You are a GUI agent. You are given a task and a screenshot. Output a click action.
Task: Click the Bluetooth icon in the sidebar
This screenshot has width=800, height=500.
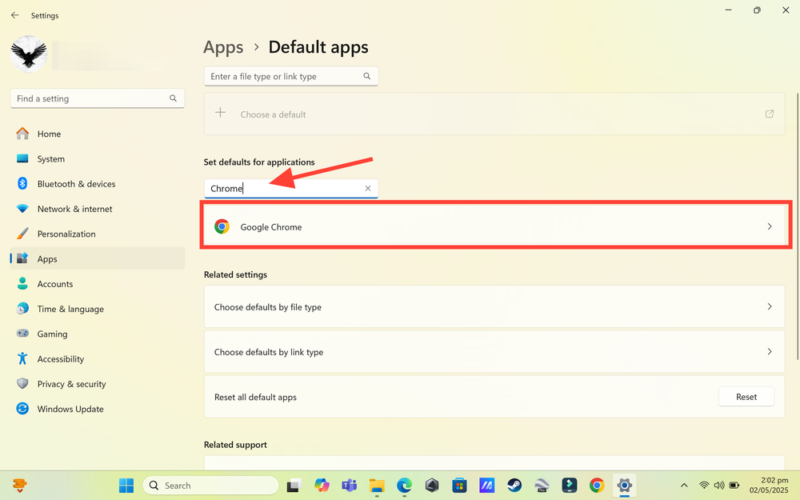click(x=22, y=184)
